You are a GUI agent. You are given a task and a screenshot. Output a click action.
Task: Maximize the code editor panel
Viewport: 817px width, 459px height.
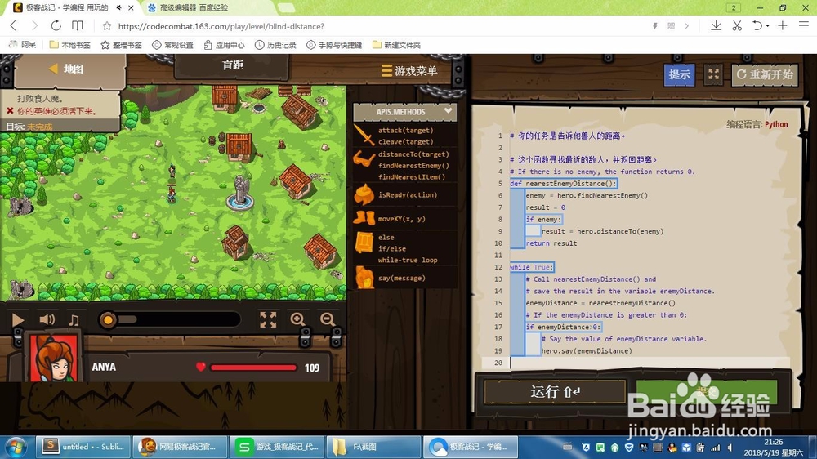(x=713, y=75)
